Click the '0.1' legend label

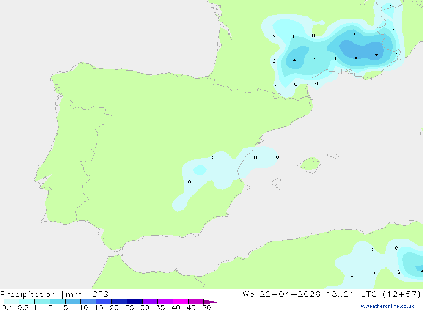(7, 307)
